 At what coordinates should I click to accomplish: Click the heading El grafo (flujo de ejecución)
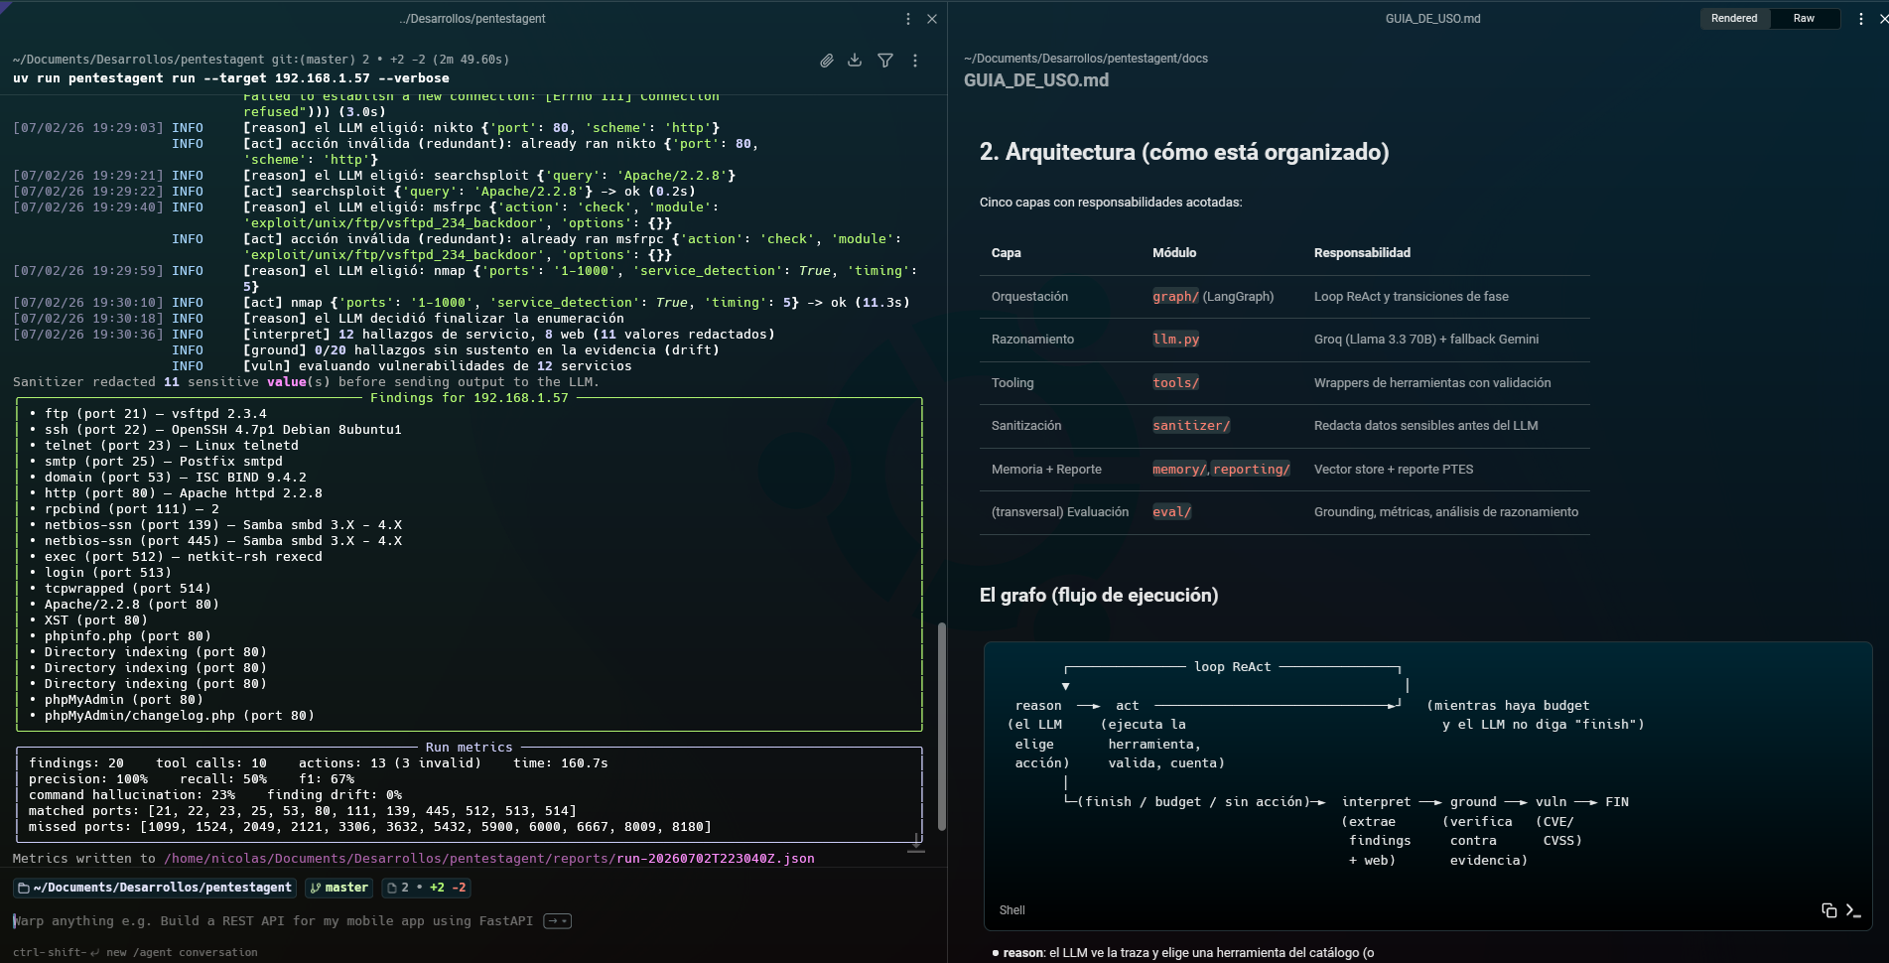click(1099, 596)
